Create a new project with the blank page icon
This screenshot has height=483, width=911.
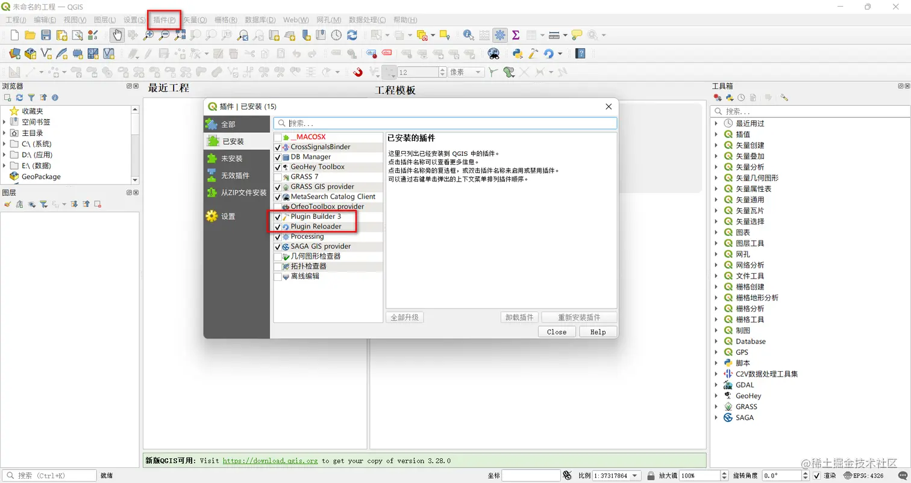tap(14, 35)
